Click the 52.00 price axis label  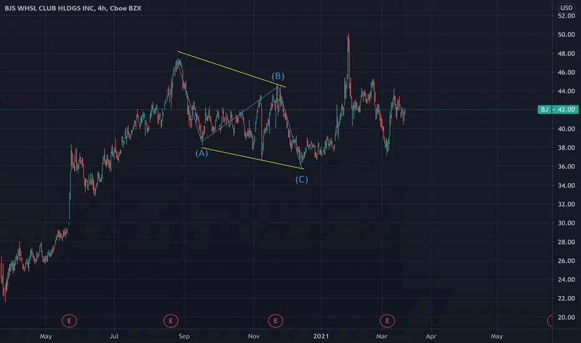[566, 16]
